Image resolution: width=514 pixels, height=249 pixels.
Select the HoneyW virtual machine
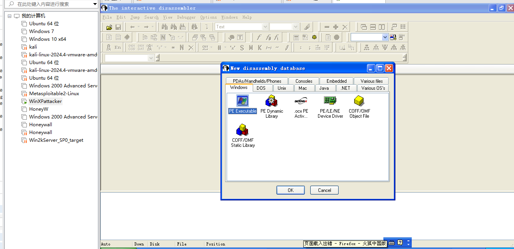point(39,109)
